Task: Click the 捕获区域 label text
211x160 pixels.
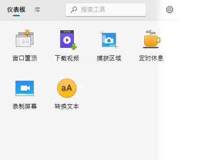Action: tap(109, 58)
